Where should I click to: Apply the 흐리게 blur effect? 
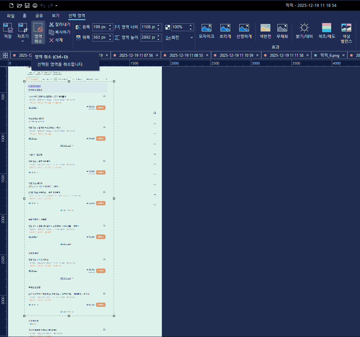point(225,31)
